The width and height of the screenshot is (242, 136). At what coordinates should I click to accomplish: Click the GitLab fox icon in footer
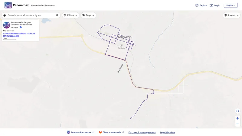100,132
